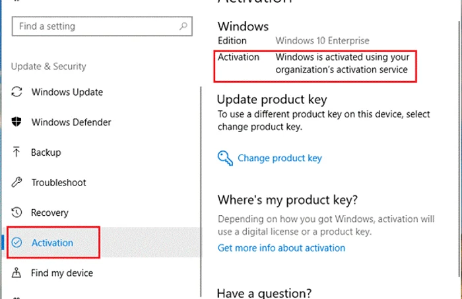Image resolution: width=462 pixels, height=299 pixels.
Task: Select the Activation item in sidebar
Action: (x=53, y=242)
